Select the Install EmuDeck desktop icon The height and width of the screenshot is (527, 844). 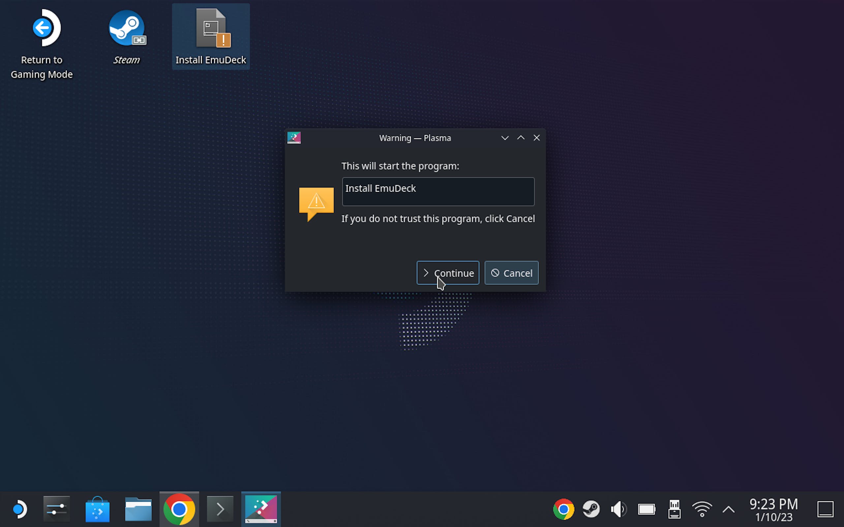tap(211, 37)
